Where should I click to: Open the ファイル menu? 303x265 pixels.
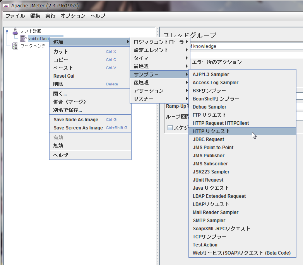[x=15, y=15]
